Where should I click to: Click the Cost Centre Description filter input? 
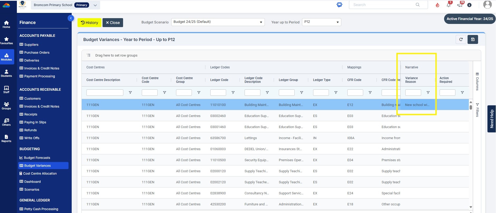(x=105, y=93)
